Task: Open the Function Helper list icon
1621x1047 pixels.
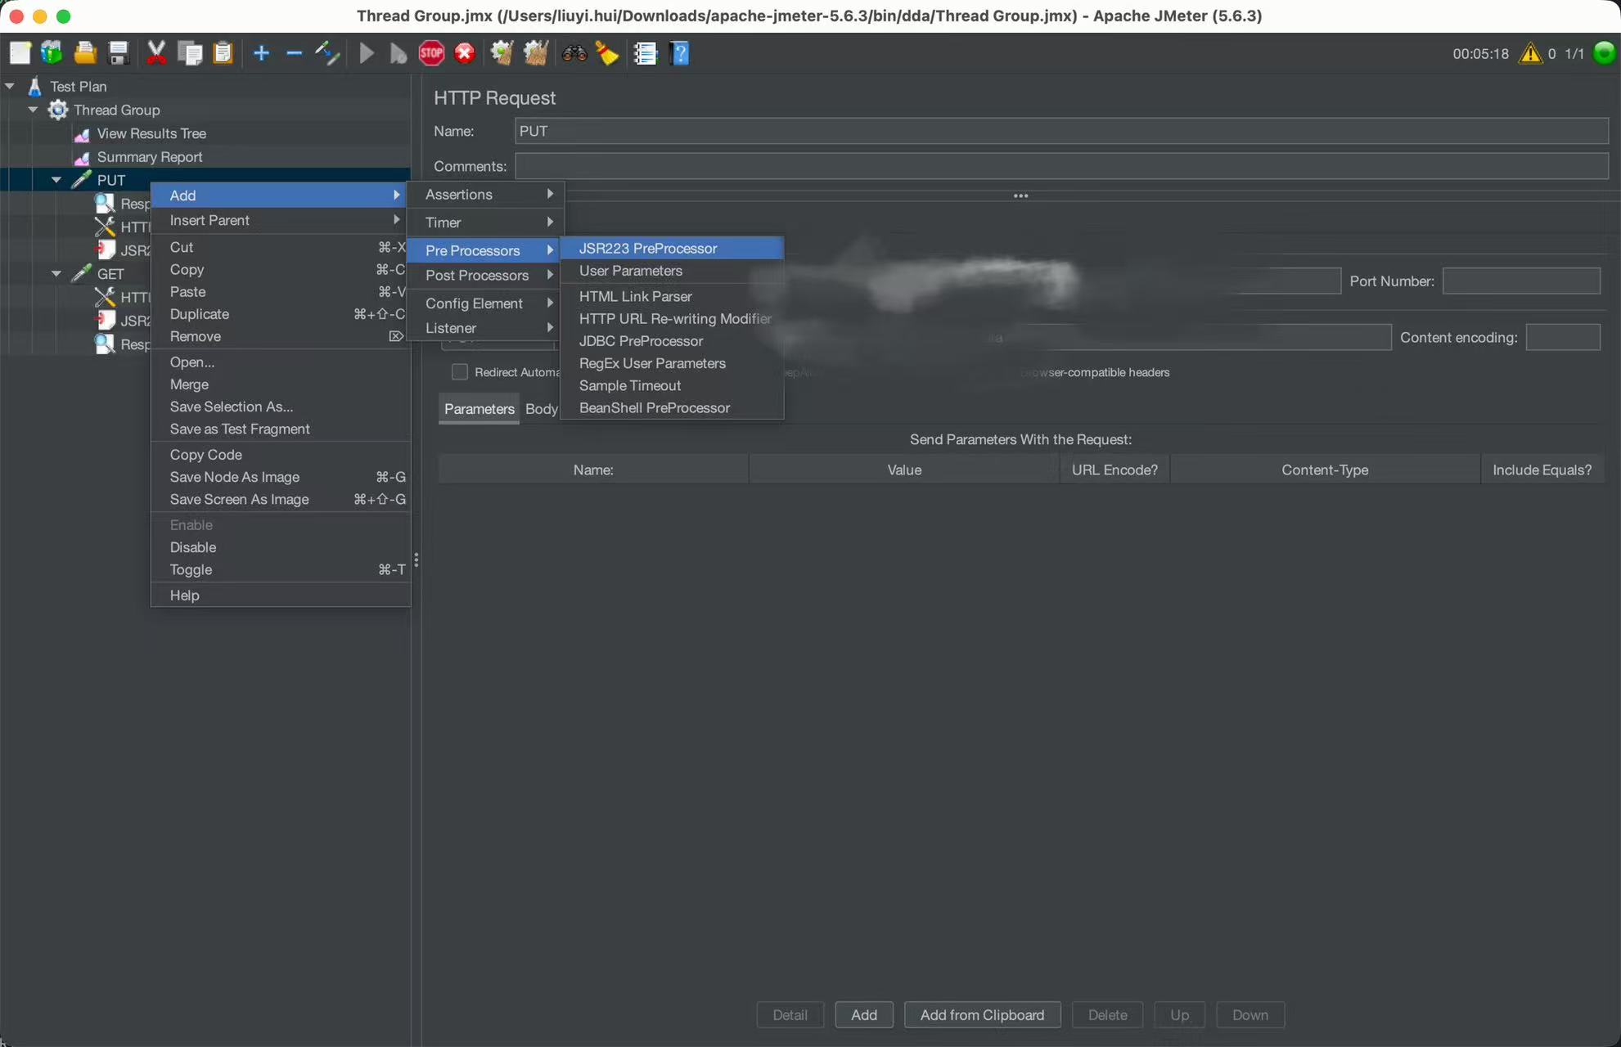Action: tap(646, 54)
